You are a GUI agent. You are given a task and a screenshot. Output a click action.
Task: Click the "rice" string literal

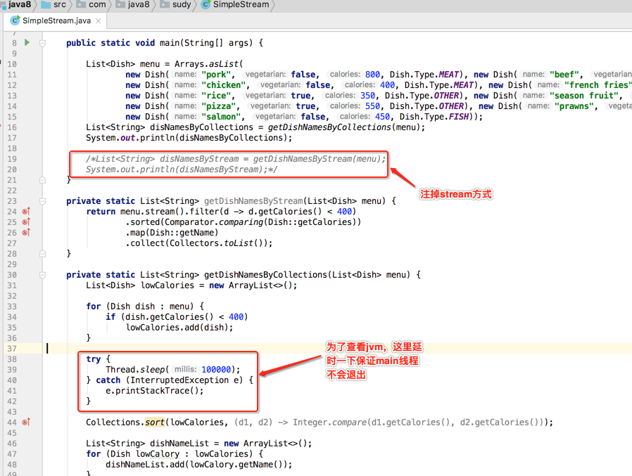pos(217,96)
